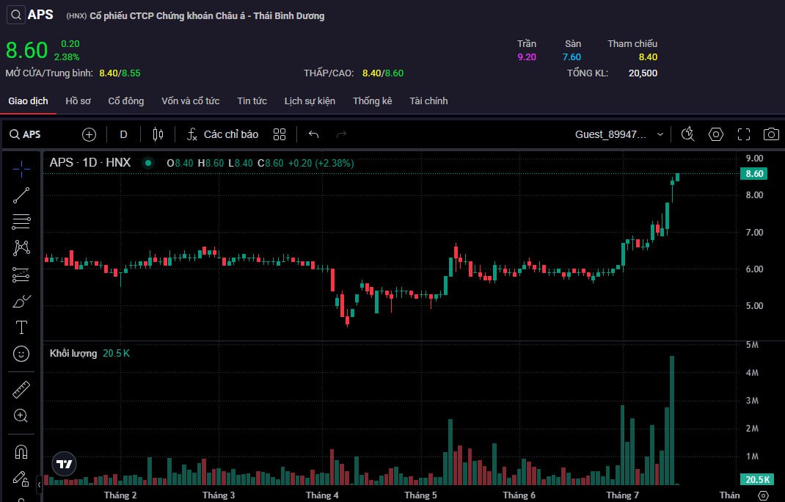Screen dimensions: 785x502
Task: Pick the ruler measure tool
Action: tap(21, 390)
